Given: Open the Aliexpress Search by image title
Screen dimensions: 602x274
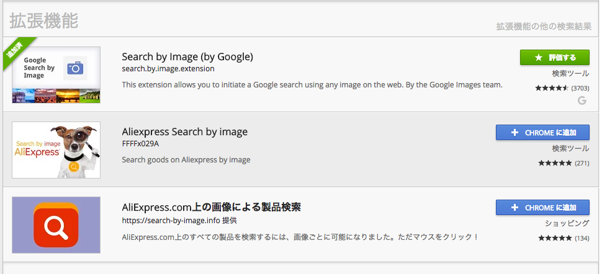Looking at the screenshot, I should coord(185,132).
